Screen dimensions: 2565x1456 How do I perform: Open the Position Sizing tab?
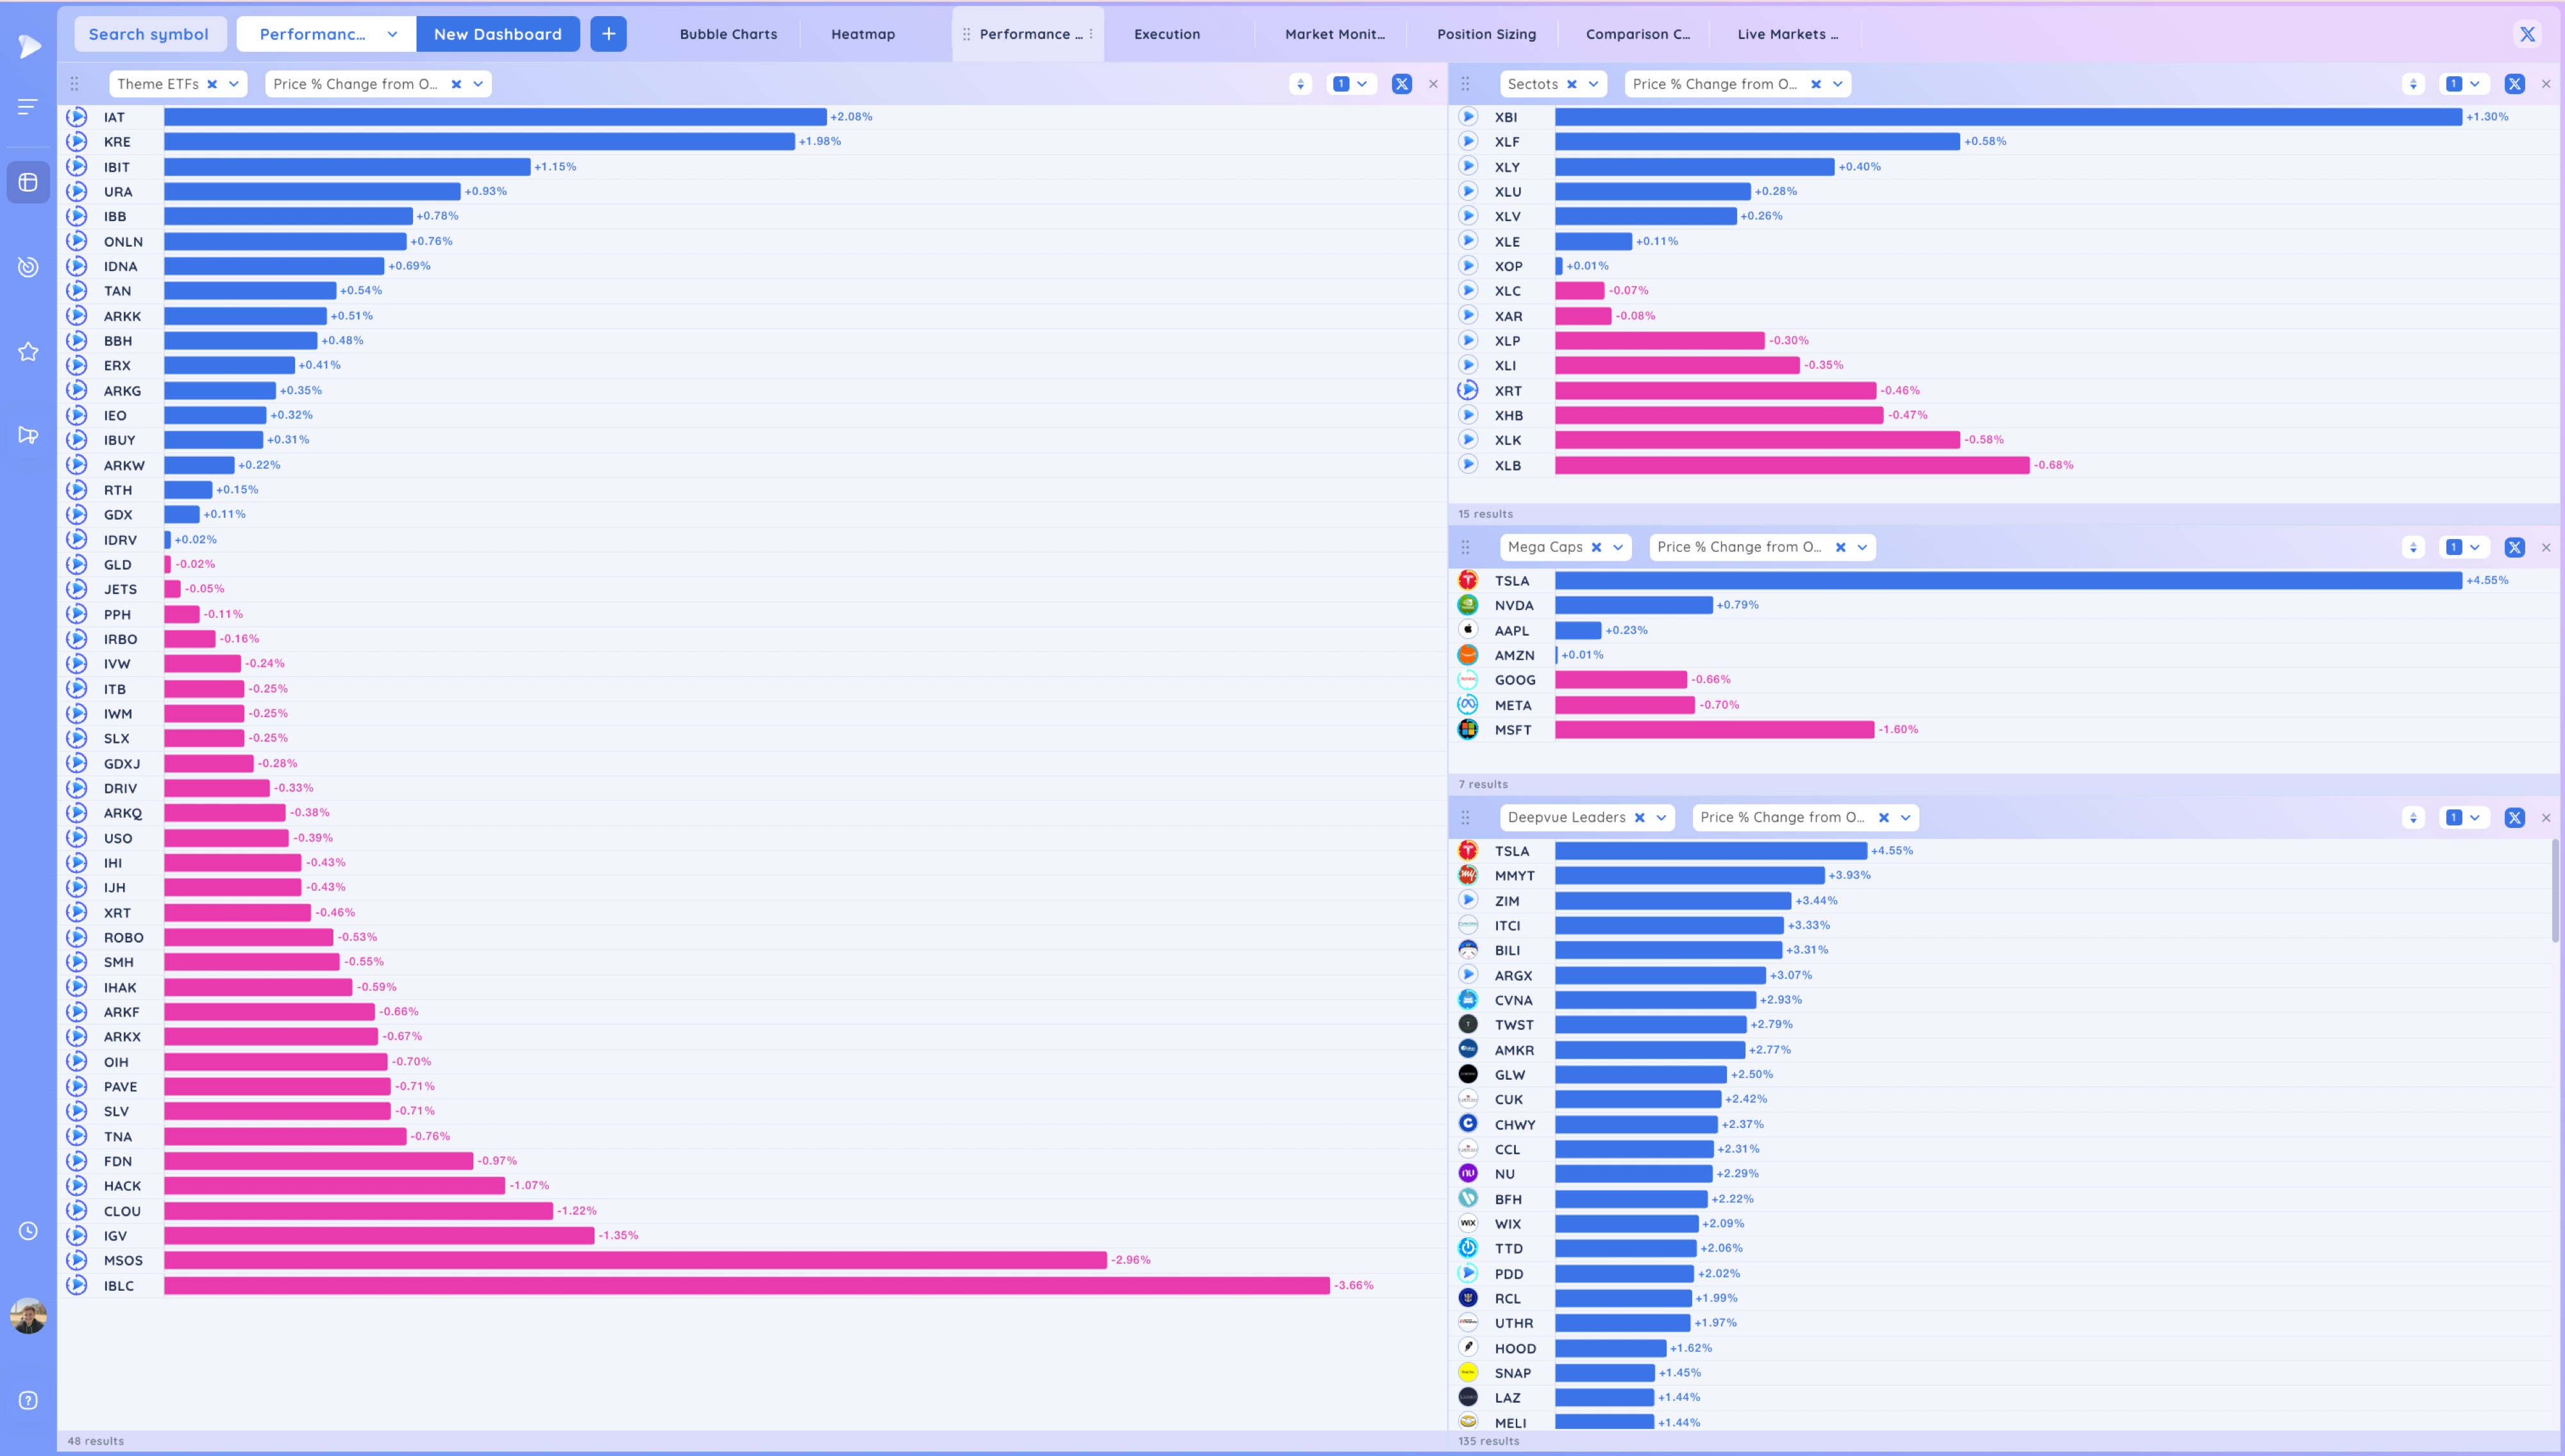pos(1486,34)
